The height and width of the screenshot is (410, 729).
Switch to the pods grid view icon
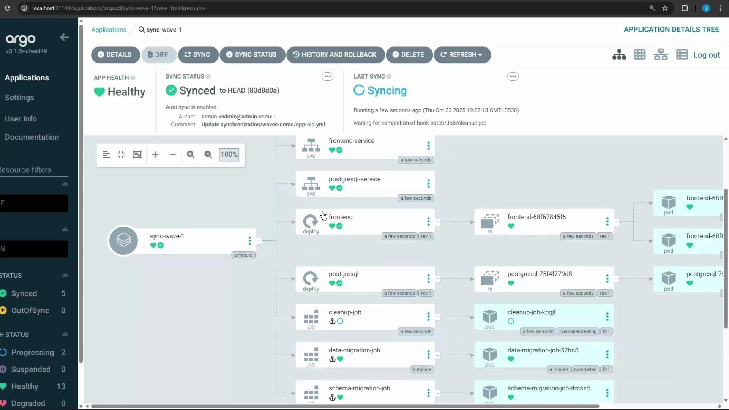click(x=639, y=55)
